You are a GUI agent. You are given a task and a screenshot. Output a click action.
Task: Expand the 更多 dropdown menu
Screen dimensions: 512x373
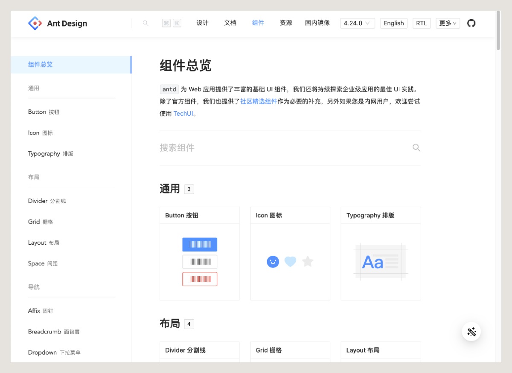point(448,23)
